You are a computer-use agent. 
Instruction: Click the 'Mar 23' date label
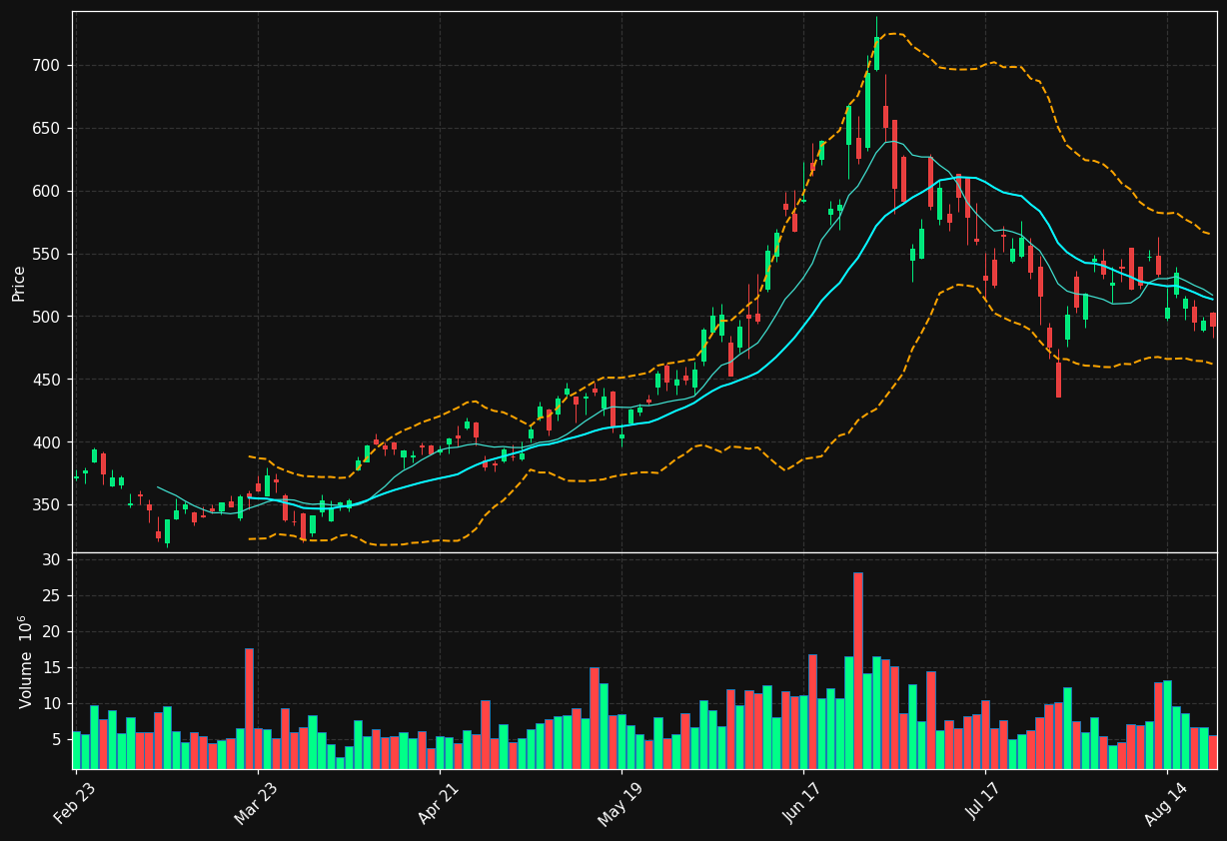[258, 803]
